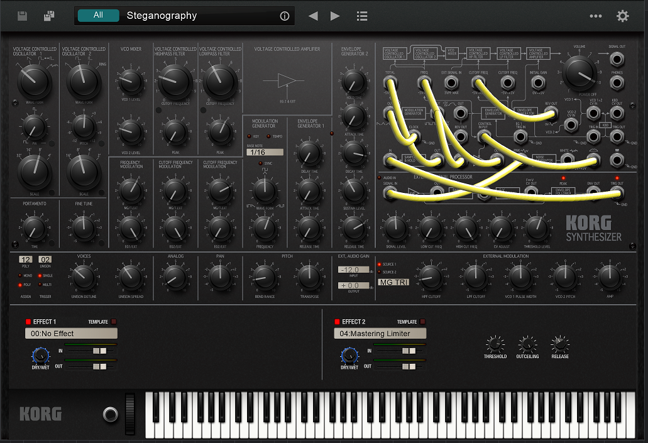Select MULTI trigger mode

pyautogui.click(x=40, y=285)
